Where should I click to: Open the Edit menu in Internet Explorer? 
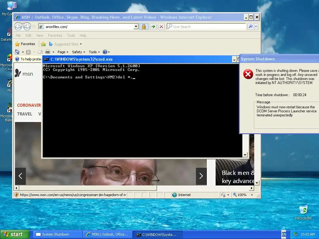pyautogui.click(x=28, y=35)
